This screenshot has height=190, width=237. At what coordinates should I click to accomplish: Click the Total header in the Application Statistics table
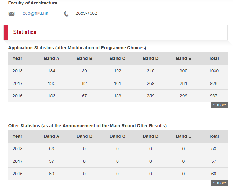214,58
